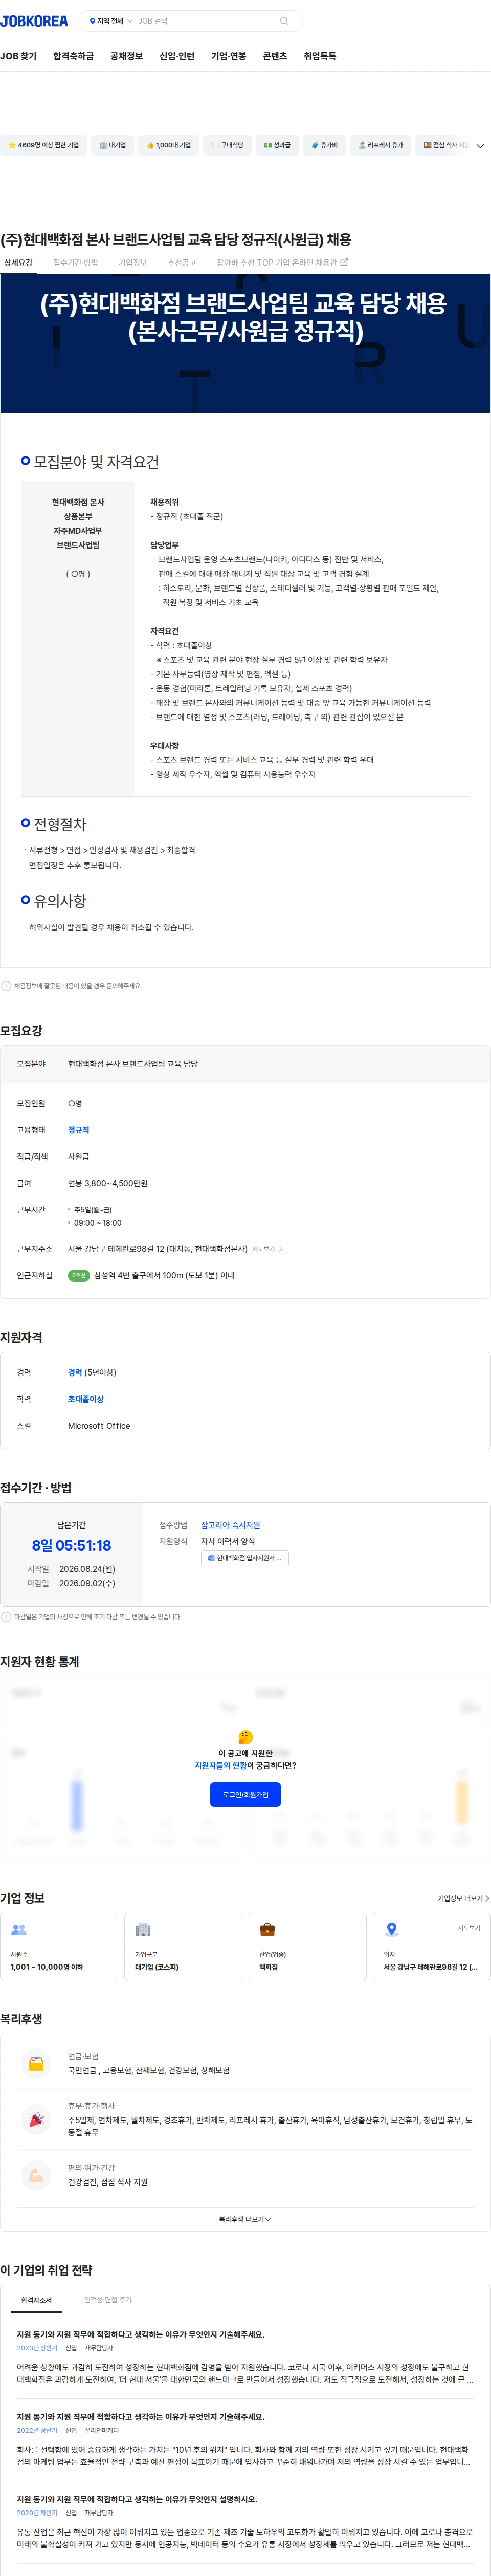Select the 휴가비 tag chip
491x2576 pixels.
[324, 145]
